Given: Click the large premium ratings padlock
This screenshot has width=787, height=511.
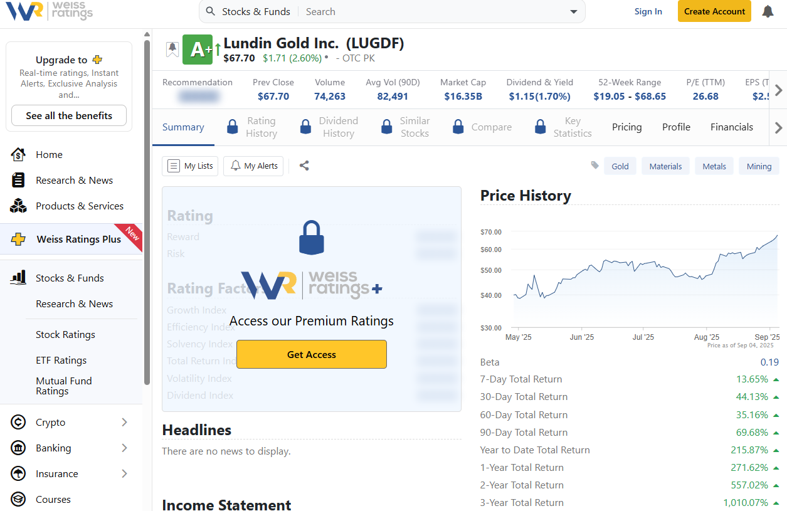Looking at the screenshot, I should click(x=312, y=238).
